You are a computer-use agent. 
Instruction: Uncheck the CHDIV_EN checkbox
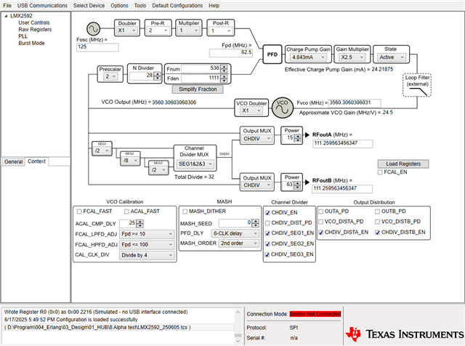pyautogui.click(x=267, y=213)
